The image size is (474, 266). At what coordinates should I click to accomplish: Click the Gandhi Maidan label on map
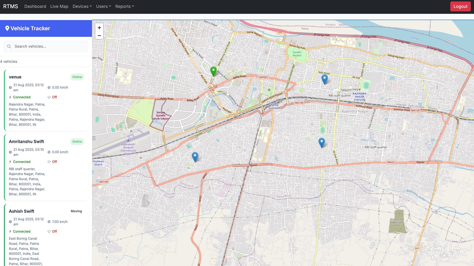click(x=297, y=54)
